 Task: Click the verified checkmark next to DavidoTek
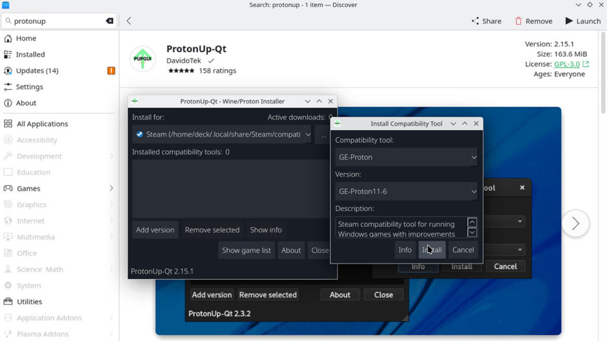pyautogui.click(x=211, y=61)
